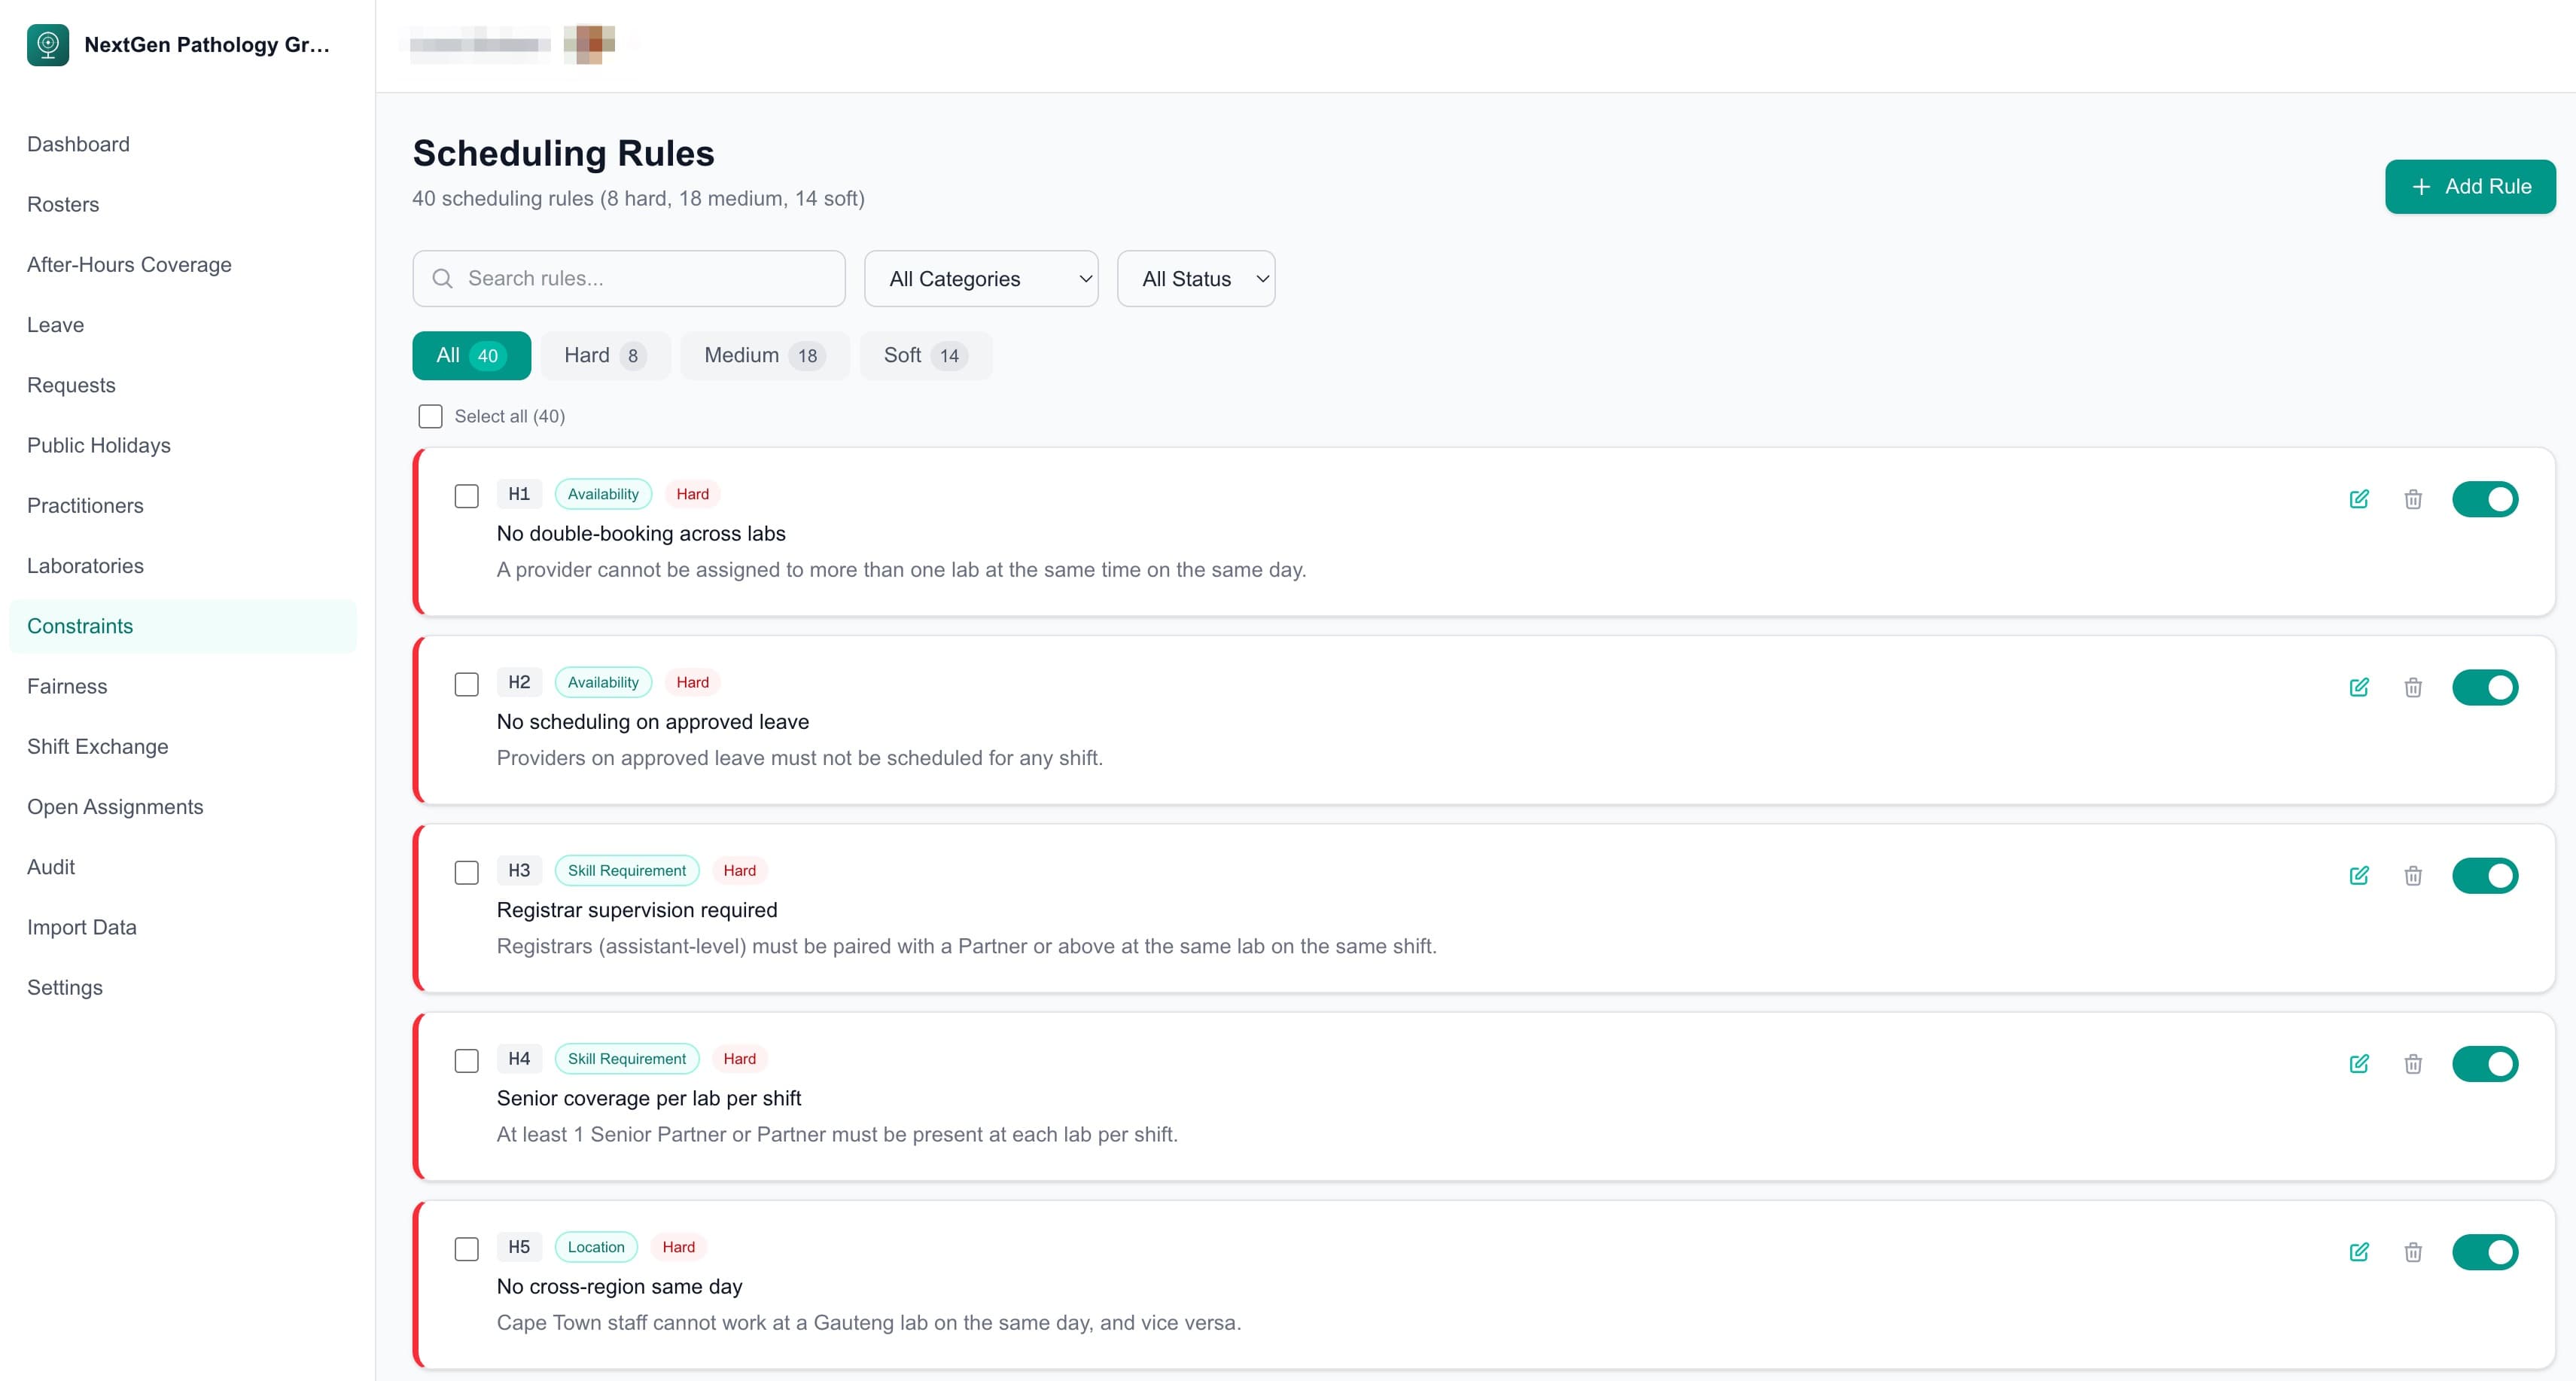Click the NextGen Pathology app logo
This screenshot has height=1381, width=2576.
click(47, 44)
